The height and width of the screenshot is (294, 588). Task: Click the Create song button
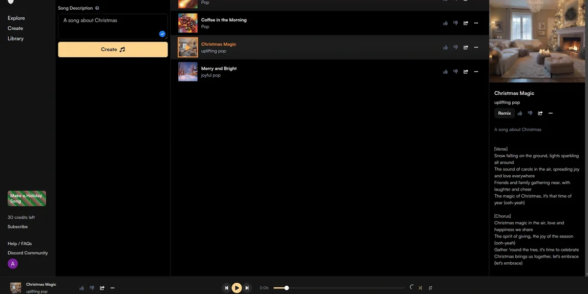(x=113, y=50)
